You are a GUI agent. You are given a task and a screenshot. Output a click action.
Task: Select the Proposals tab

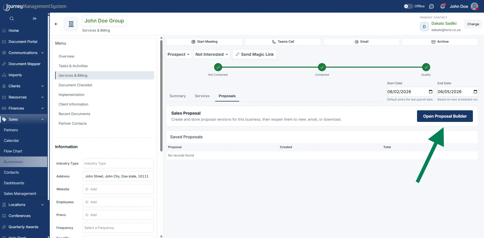pyautogui.click(x=227, y=96)
